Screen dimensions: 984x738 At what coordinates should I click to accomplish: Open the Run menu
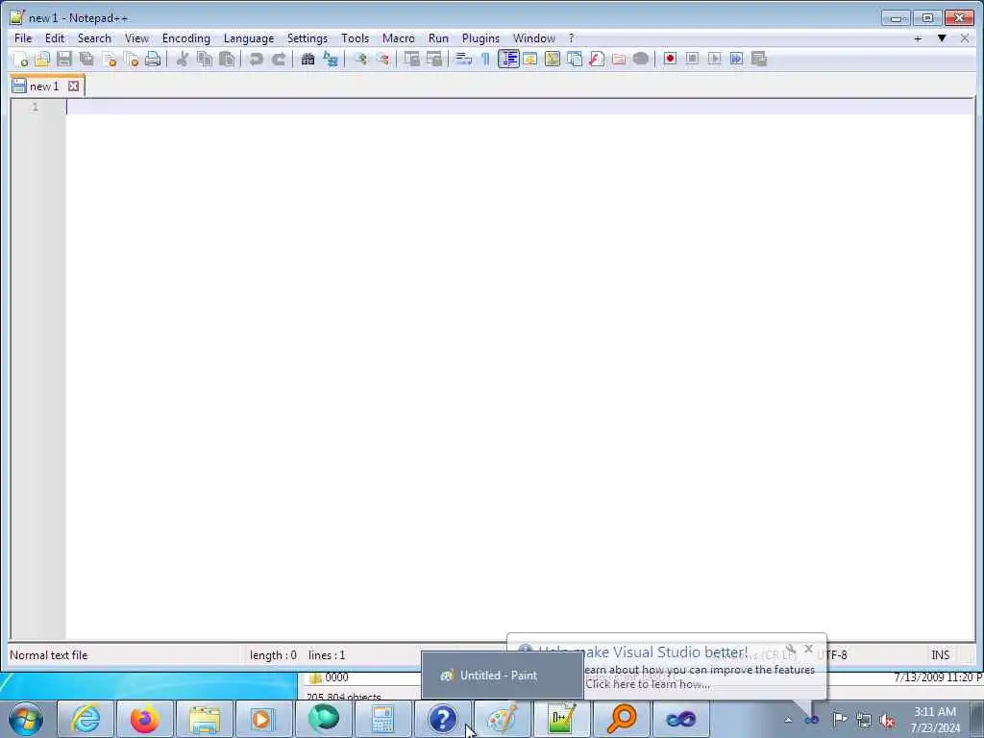pyautogui.click(x=438, y=38)
